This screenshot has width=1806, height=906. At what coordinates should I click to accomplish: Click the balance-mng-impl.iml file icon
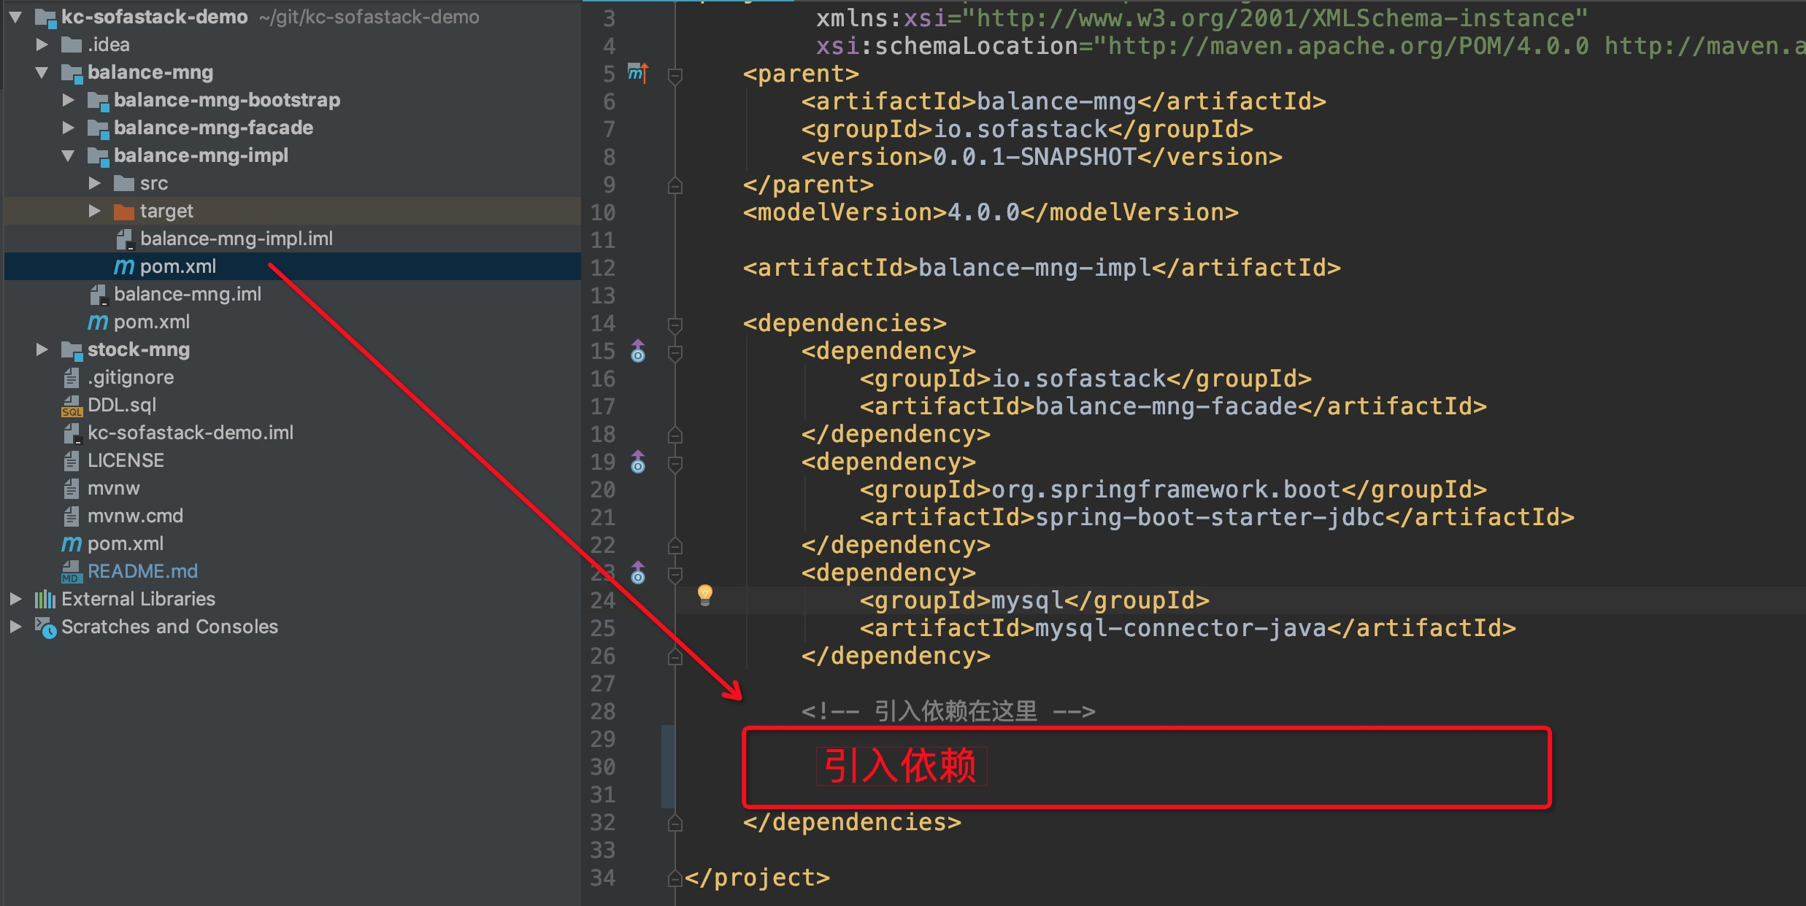[125, 239]
